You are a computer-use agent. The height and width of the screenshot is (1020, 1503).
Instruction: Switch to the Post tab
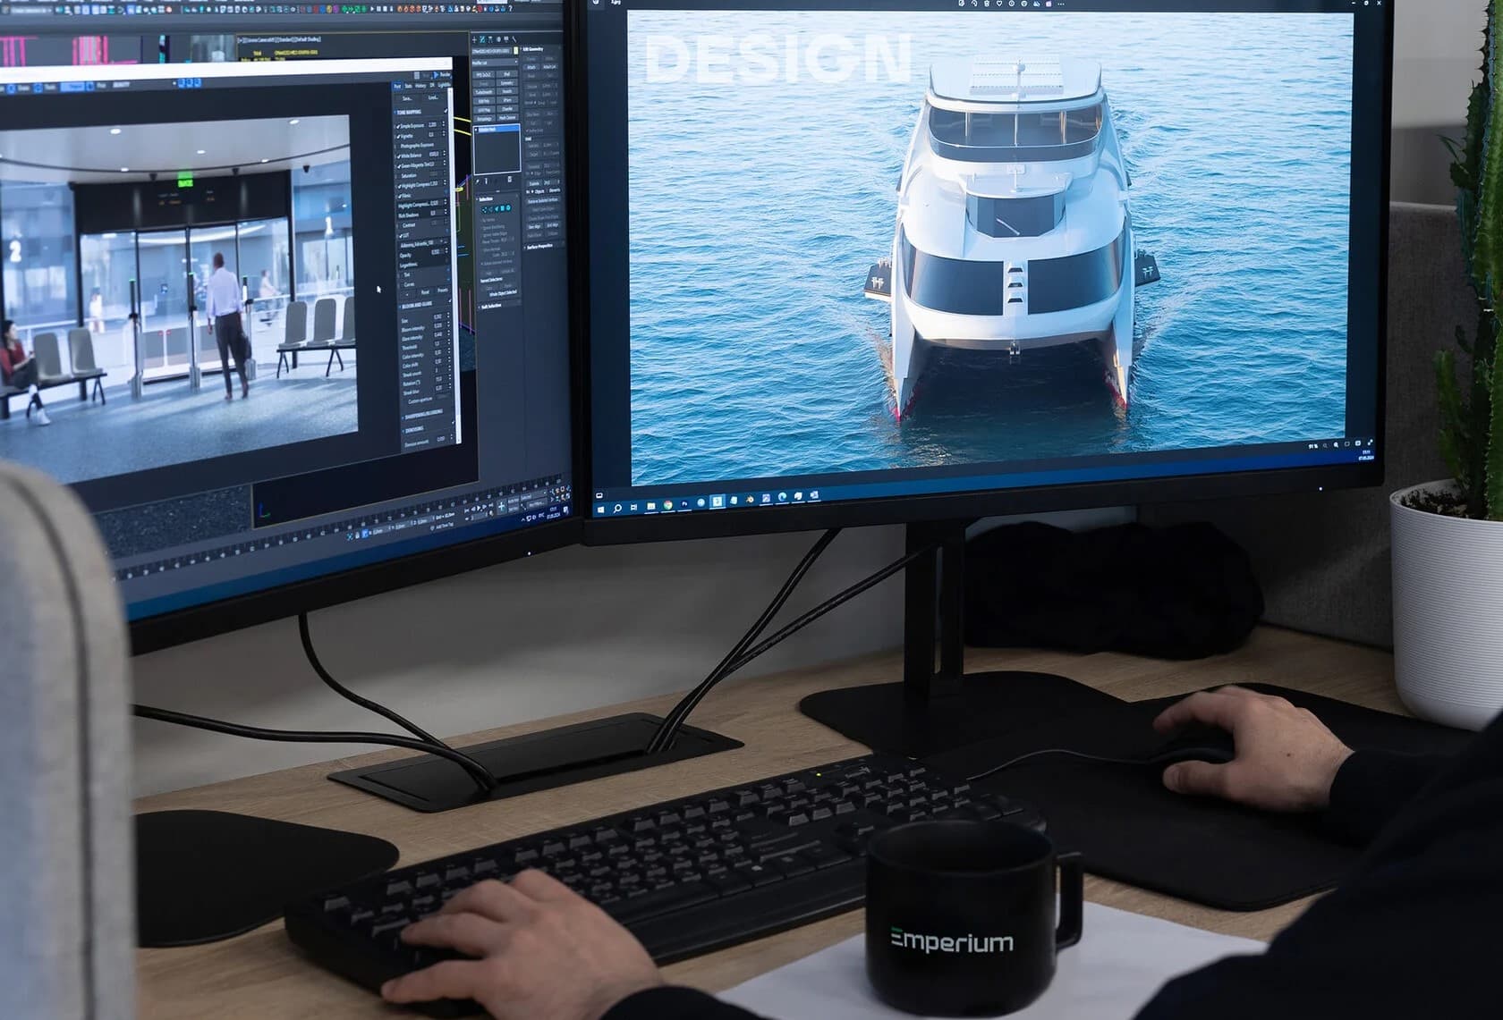click(397, 87)
